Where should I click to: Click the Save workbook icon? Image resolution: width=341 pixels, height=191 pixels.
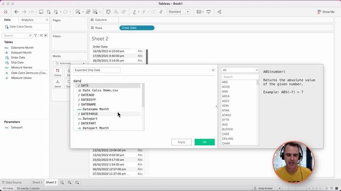(x=41, y=12)
